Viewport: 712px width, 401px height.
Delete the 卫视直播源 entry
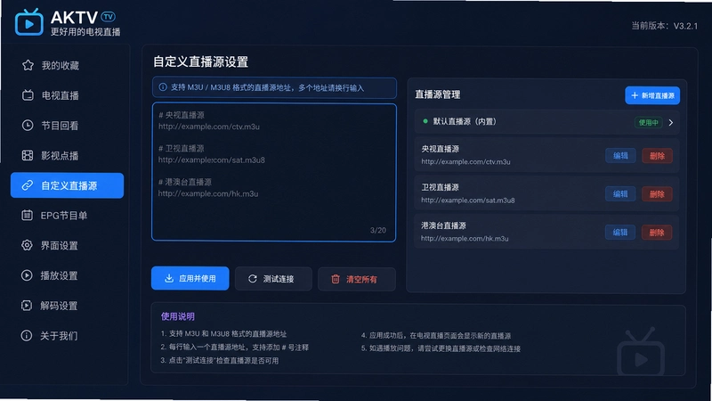tap(657, 194)
